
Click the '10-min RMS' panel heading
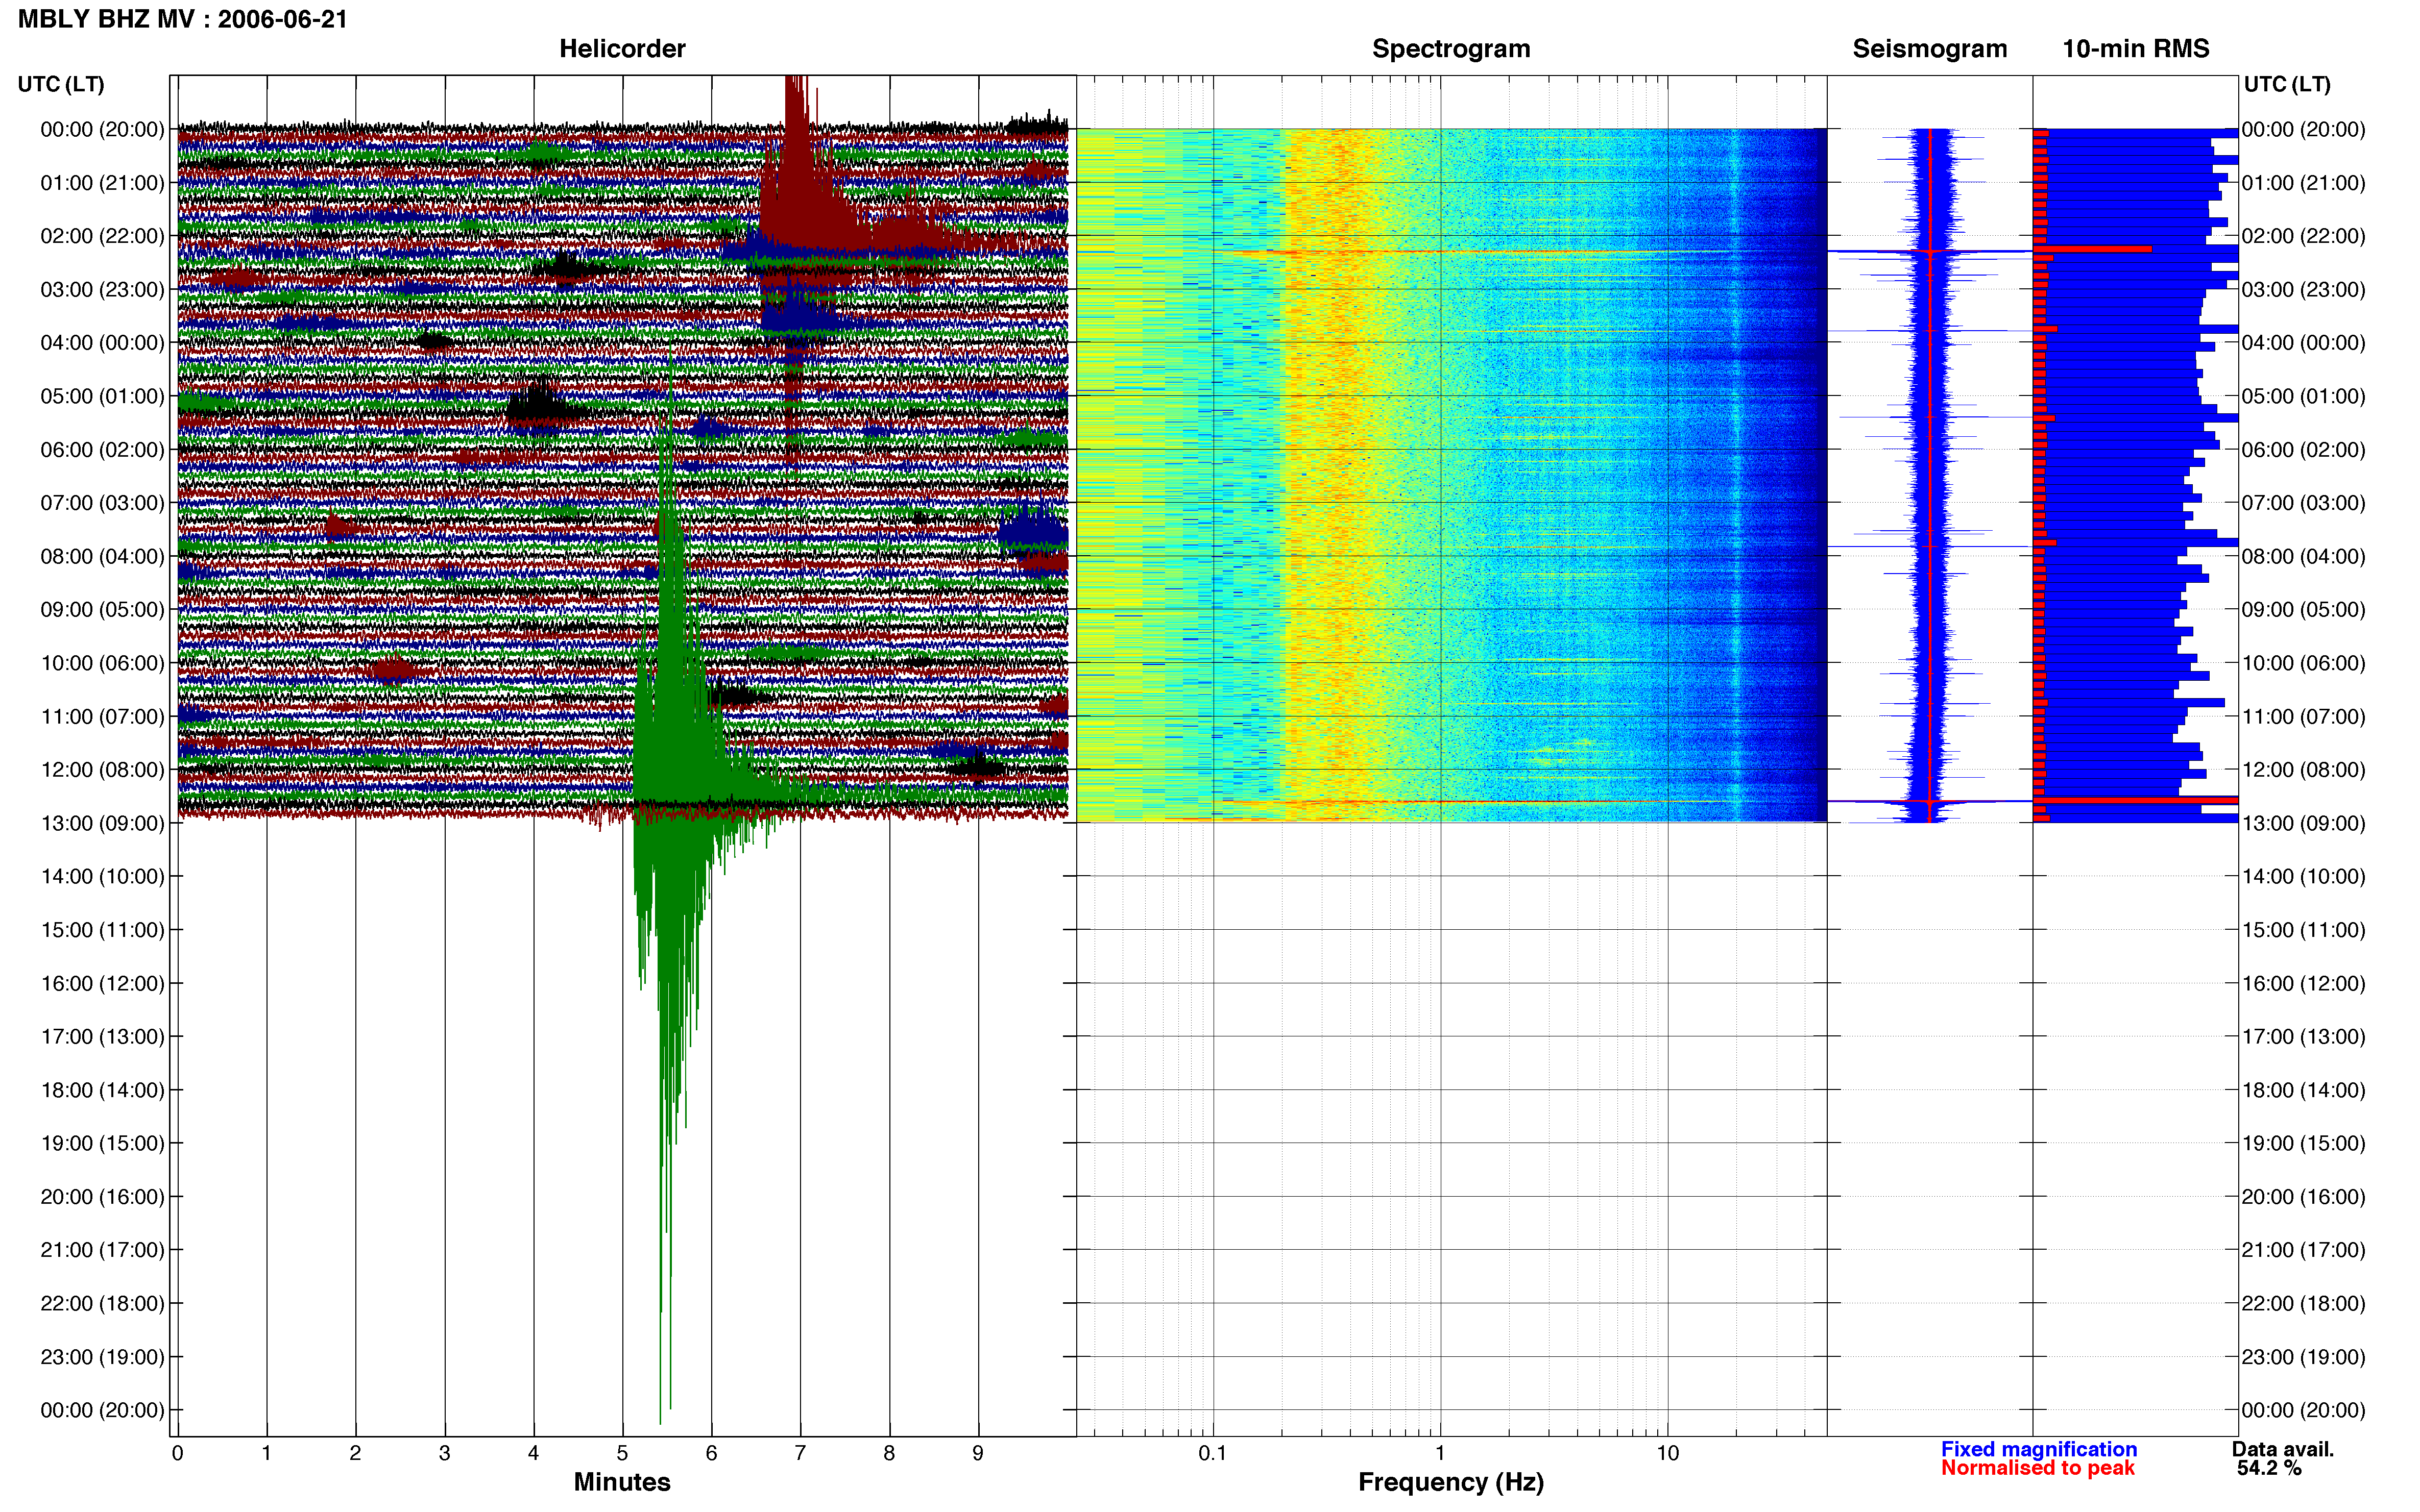(x=2136, y=48)
